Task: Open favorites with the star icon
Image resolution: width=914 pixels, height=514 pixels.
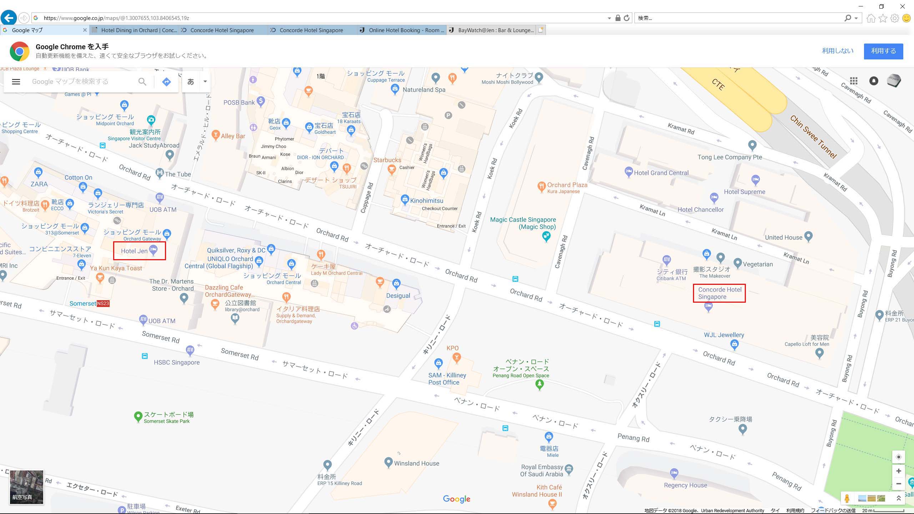Action: pos(883,18)
